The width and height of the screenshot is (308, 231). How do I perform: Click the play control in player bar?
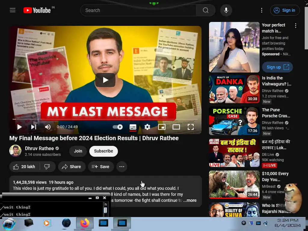pyautogui.click(x=19, y=127)
